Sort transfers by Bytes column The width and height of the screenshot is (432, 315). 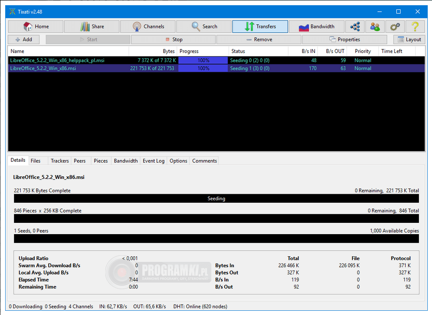pyautogui.click(x=153, y=51)
